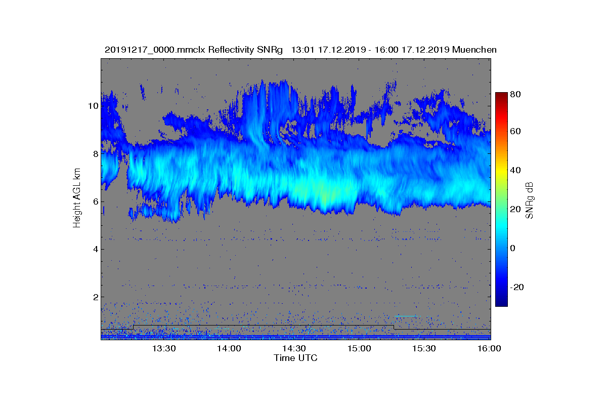607x405 pixels.
Task: Click the 16:00 time tick label
Action: click(489, 348)
